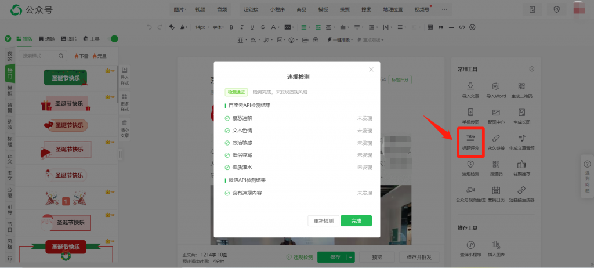This screenshot has height=268, width=594.
Task: Toggle italic formatting in the editor toolbar
Action: coord(242,27)
